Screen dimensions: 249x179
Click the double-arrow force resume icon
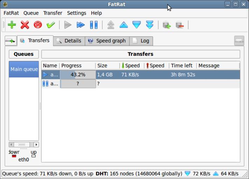pos(81,25)
